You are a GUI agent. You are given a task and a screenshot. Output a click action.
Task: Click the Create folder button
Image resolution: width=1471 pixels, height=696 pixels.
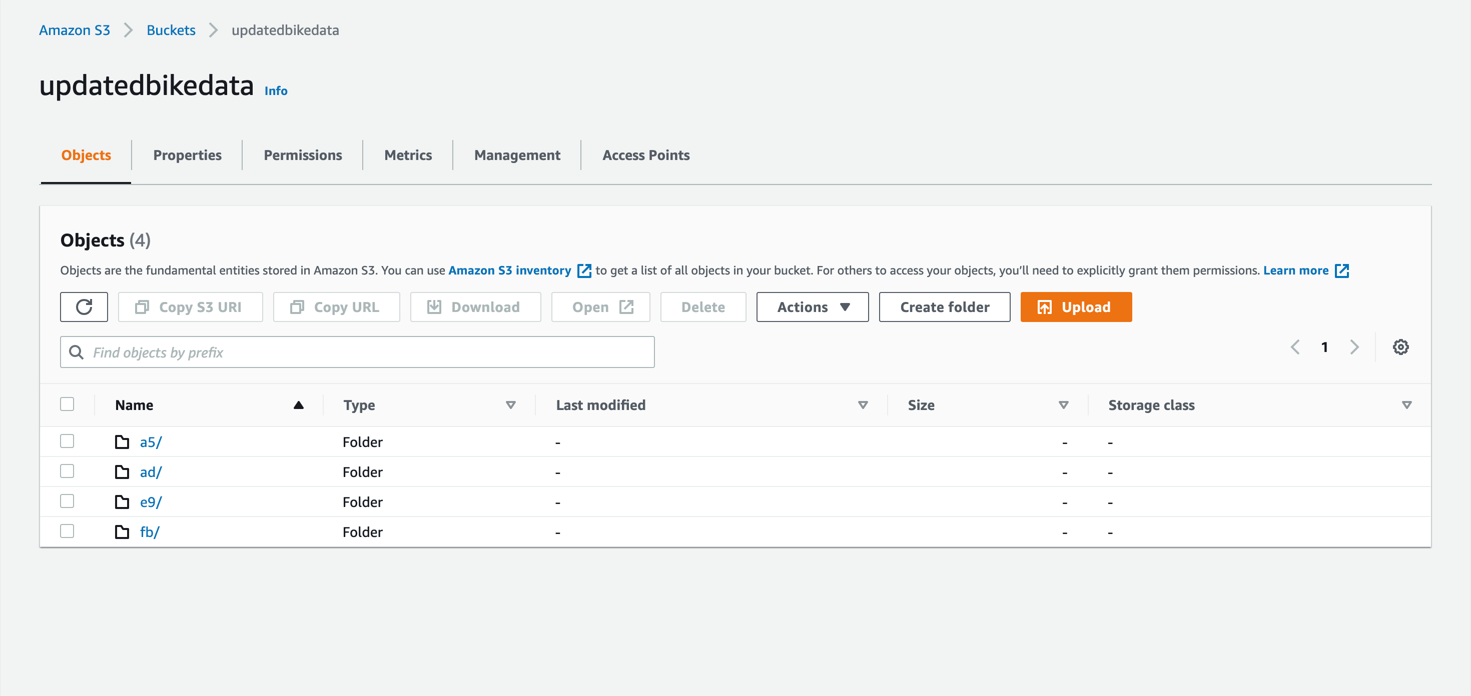pos(944,307)
